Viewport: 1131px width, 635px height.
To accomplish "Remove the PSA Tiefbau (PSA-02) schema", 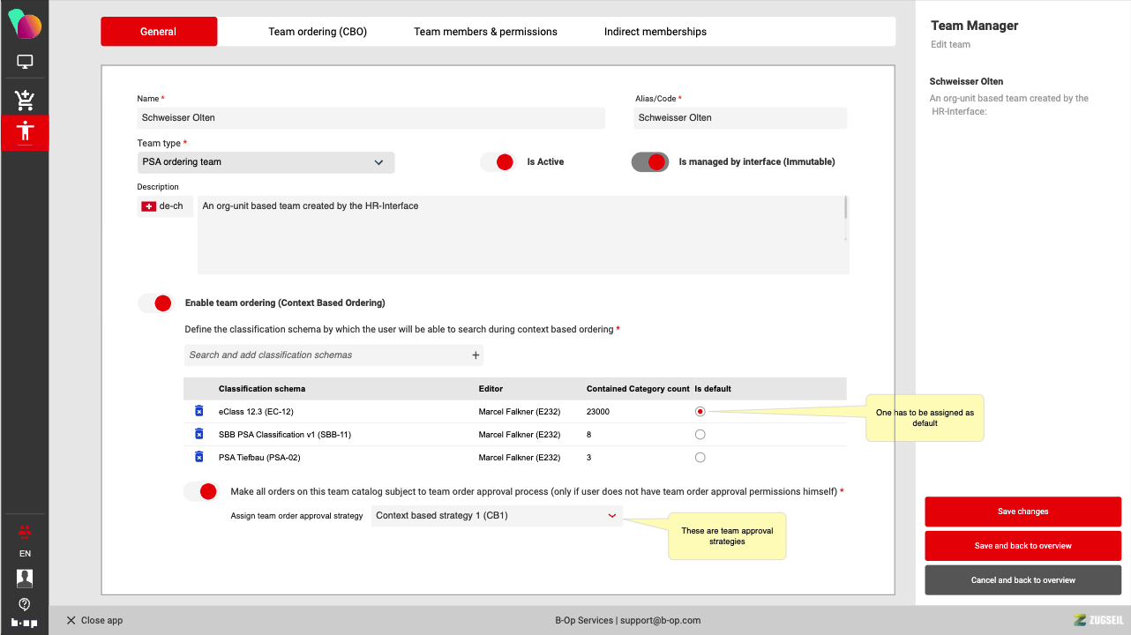I will 198,458.
